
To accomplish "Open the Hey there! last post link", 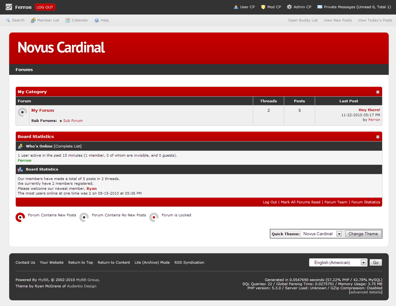I will 369,110.
